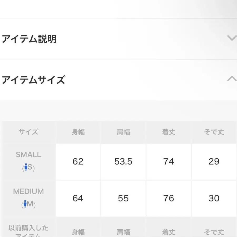Viewport: 237px width, 237px height.
Task: Select the MEDIUM shoulder width value 55
Action: click(123, 198)
